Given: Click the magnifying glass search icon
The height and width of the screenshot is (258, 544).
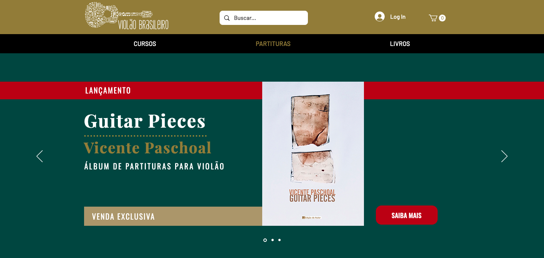Looking at the screenshot, I should tap(227, 18).
